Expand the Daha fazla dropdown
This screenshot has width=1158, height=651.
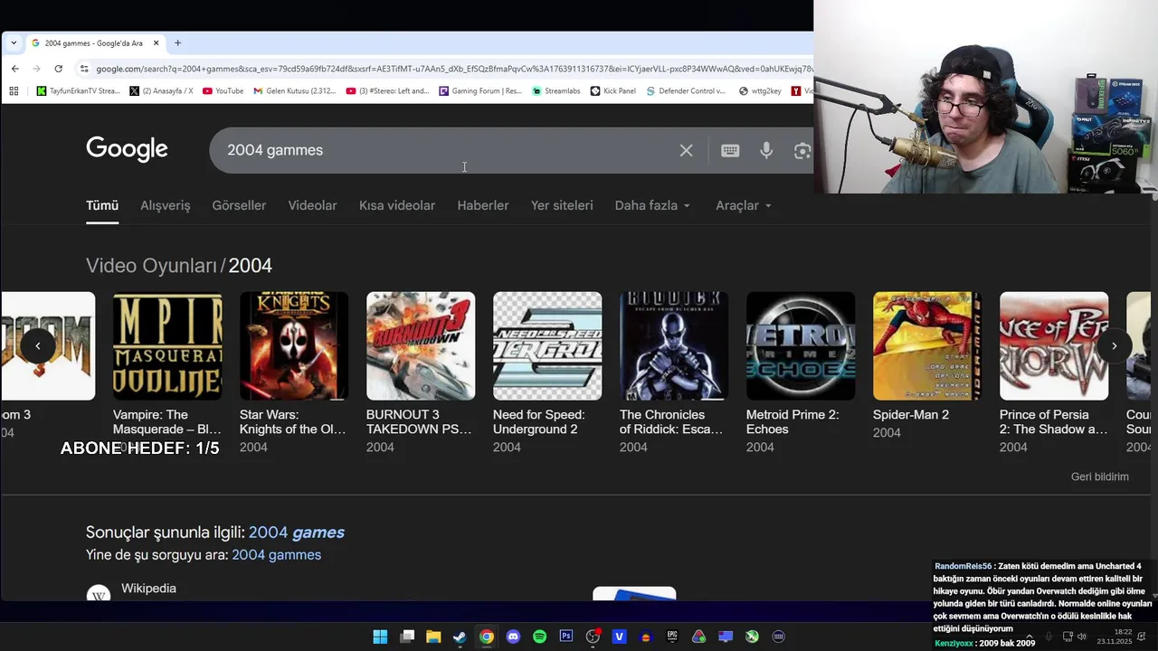click(x=652, y=205)
